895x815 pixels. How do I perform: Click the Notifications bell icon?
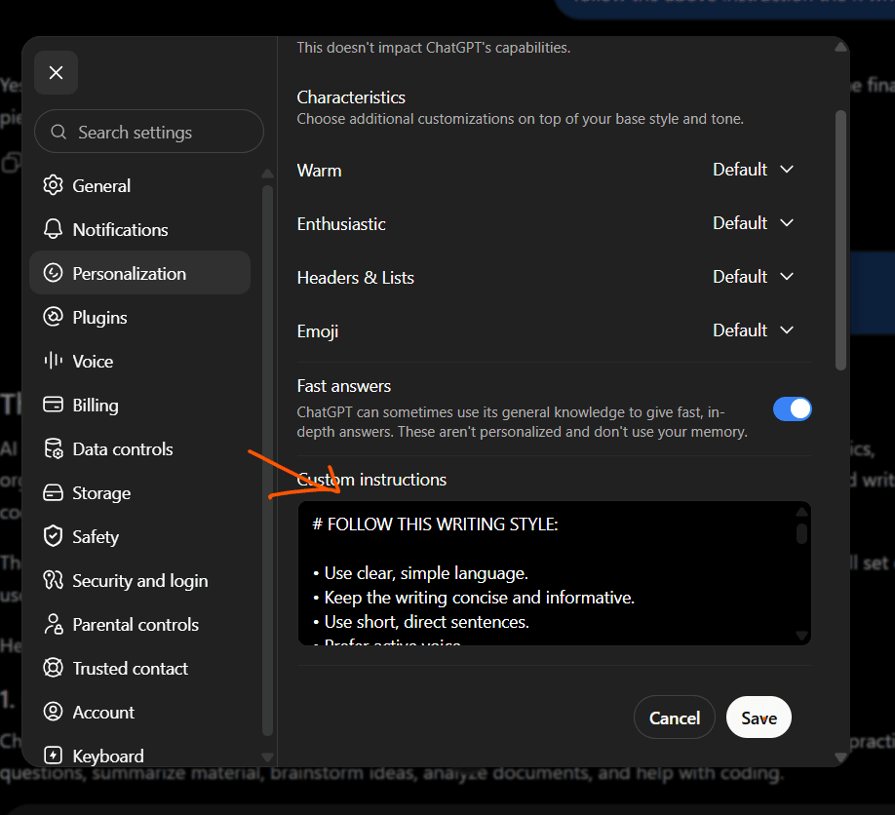pos(53,229)
